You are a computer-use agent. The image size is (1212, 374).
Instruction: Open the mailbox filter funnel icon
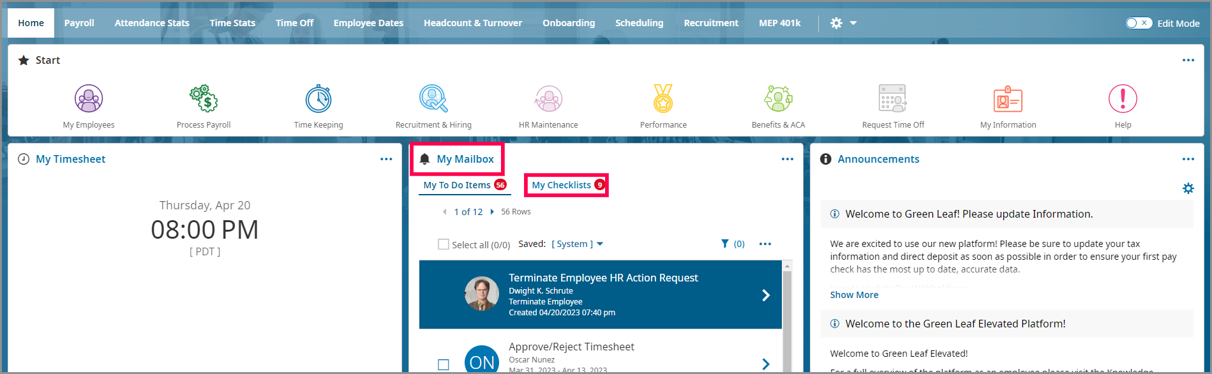click(x=724, y=244)
